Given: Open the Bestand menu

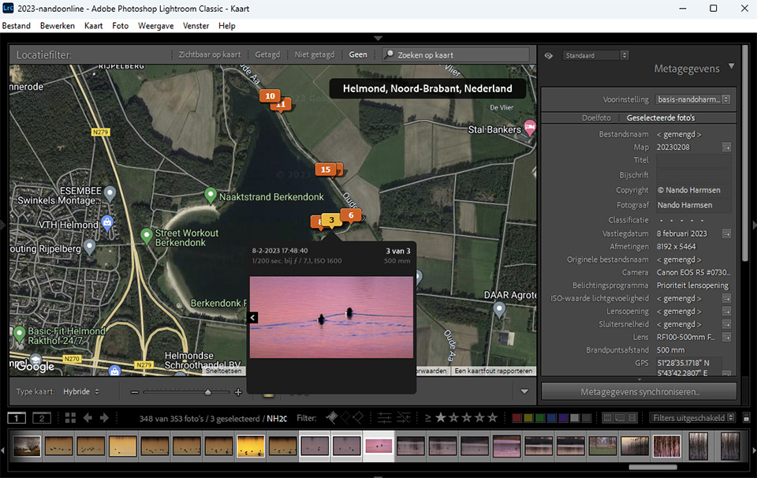Looking at the screenshot, I should 17,25.
